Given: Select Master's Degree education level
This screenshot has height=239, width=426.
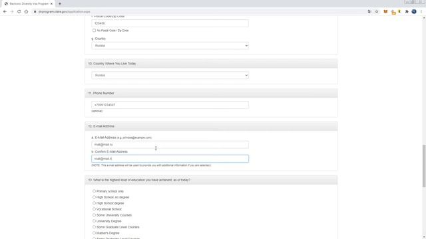Looking at the screenshot, I should coord(94,233).
